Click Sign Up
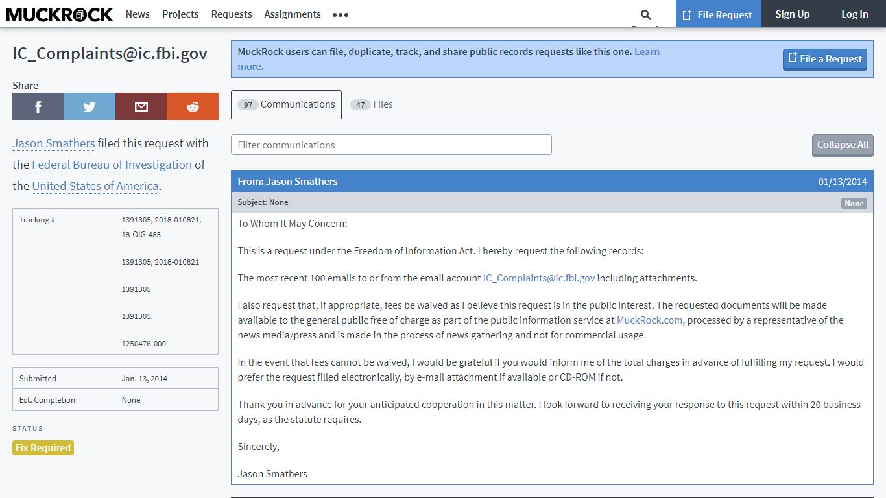This screenshot has width=886, height=498. (793, 14)
